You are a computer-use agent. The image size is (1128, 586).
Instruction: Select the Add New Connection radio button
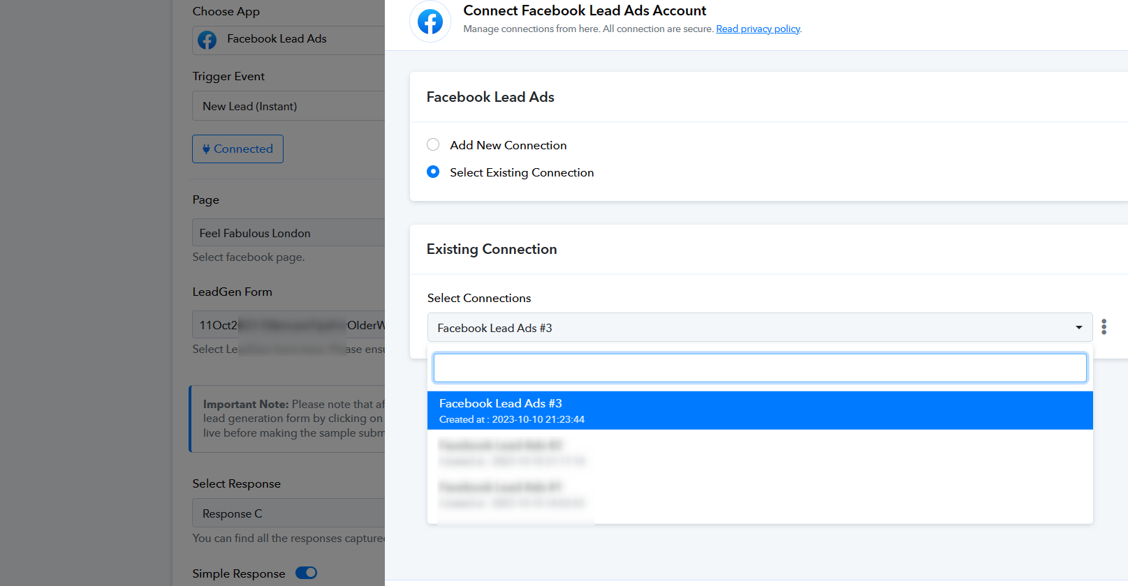coord(433,144)
